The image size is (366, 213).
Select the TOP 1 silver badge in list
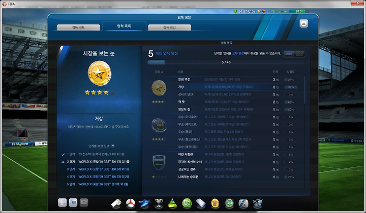pyautogui.click(x=159, y=125)
